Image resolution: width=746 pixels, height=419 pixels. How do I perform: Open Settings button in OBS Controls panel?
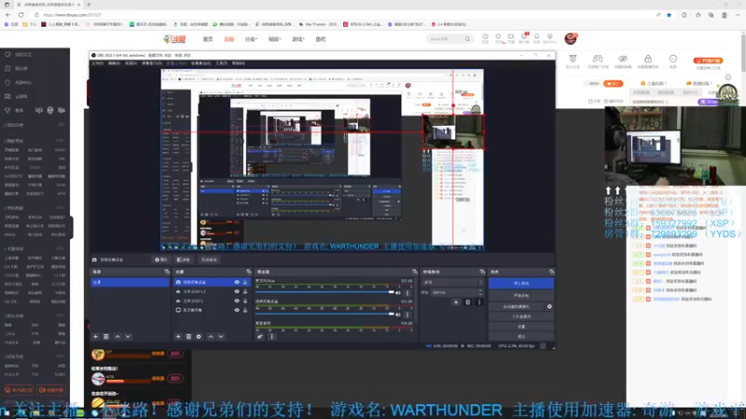(x=521, y=327)
